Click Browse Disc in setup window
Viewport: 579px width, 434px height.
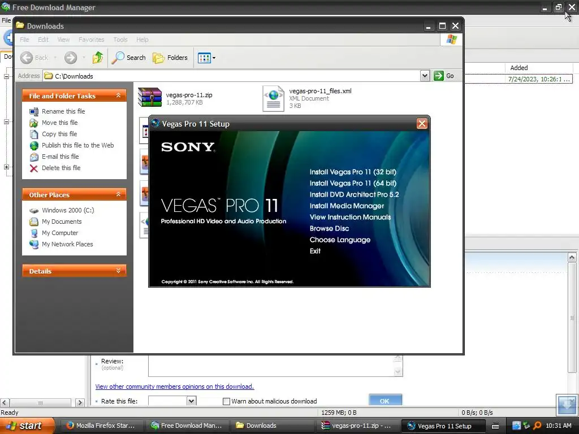tap(329, 228)
